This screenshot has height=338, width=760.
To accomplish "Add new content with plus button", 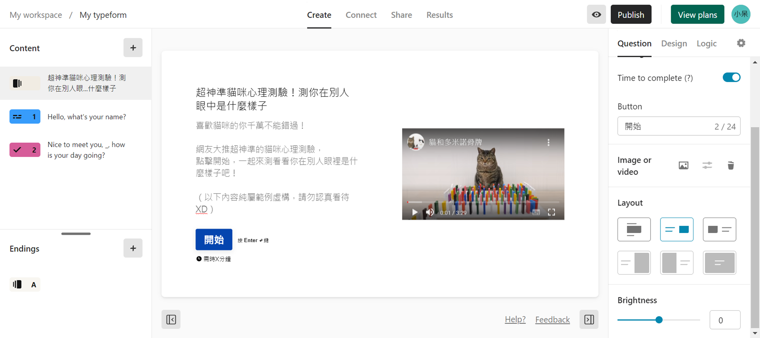I will tap(133, 48).
